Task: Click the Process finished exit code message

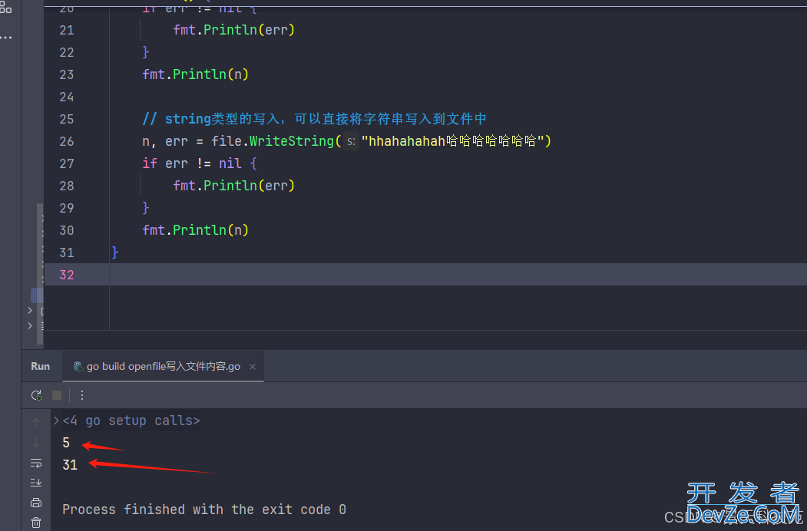Action: click(x=203, y=510)
